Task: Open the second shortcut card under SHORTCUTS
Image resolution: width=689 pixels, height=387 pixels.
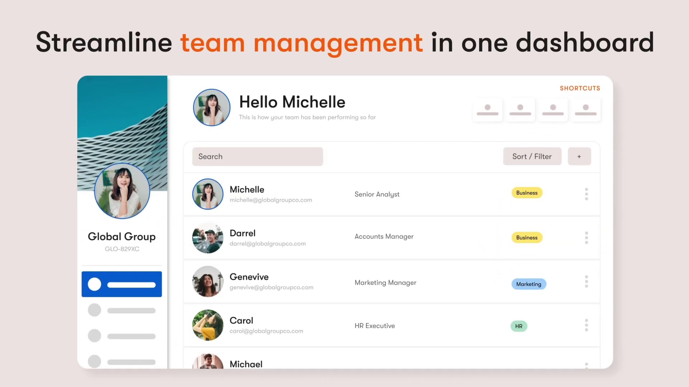Action: (520, 110)
